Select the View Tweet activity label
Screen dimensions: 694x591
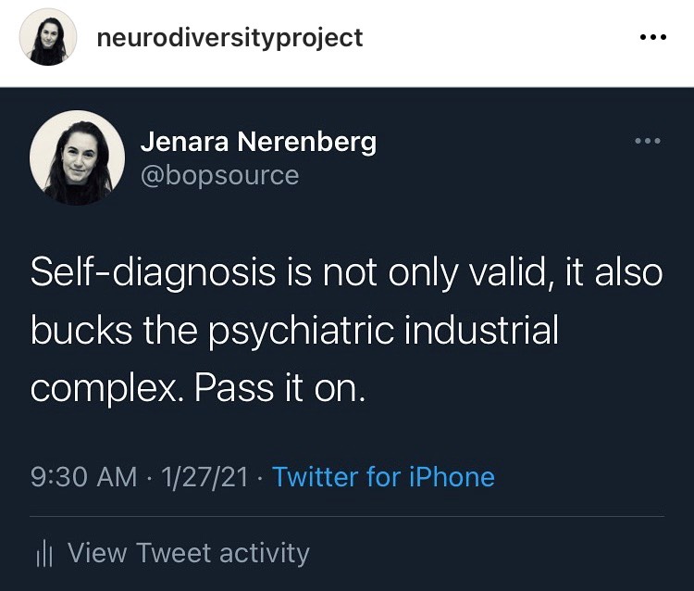189,553
